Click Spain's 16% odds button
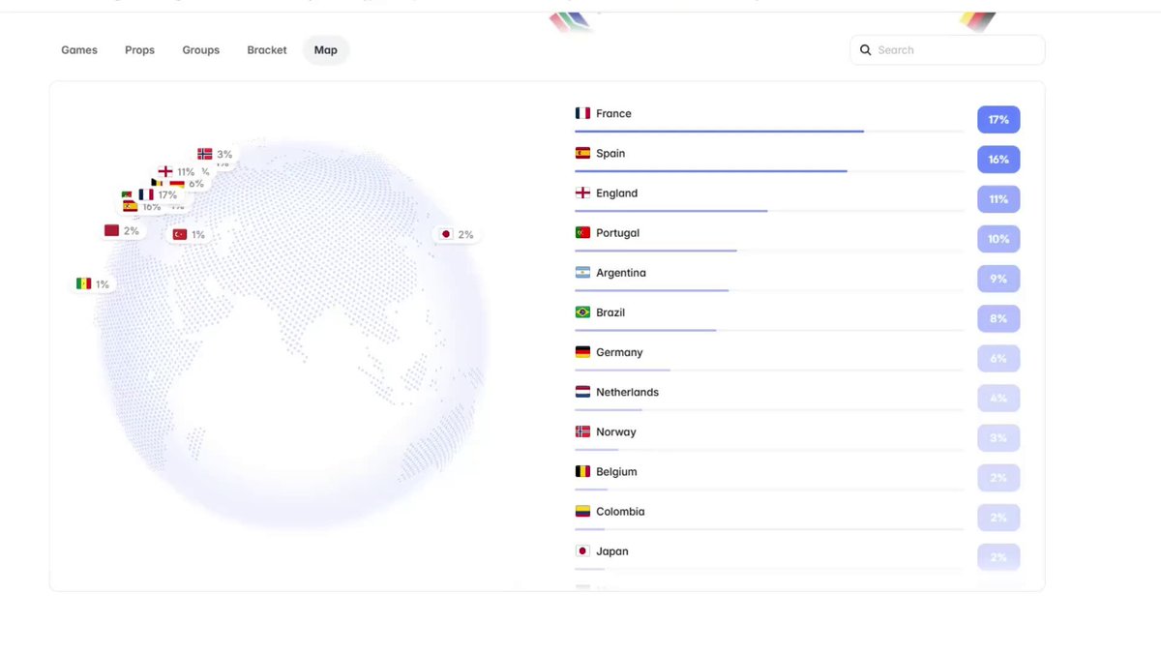 pos(998,159)
